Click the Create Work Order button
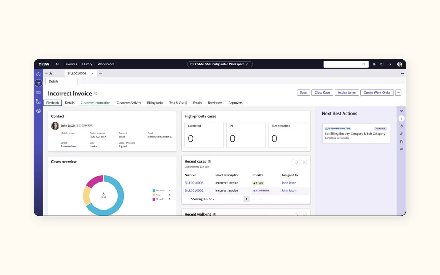 pyautogui.click(x=377, y=93)
